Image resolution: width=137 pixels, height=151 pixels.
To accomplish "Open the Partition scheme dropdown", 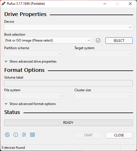I will point(33,54).
